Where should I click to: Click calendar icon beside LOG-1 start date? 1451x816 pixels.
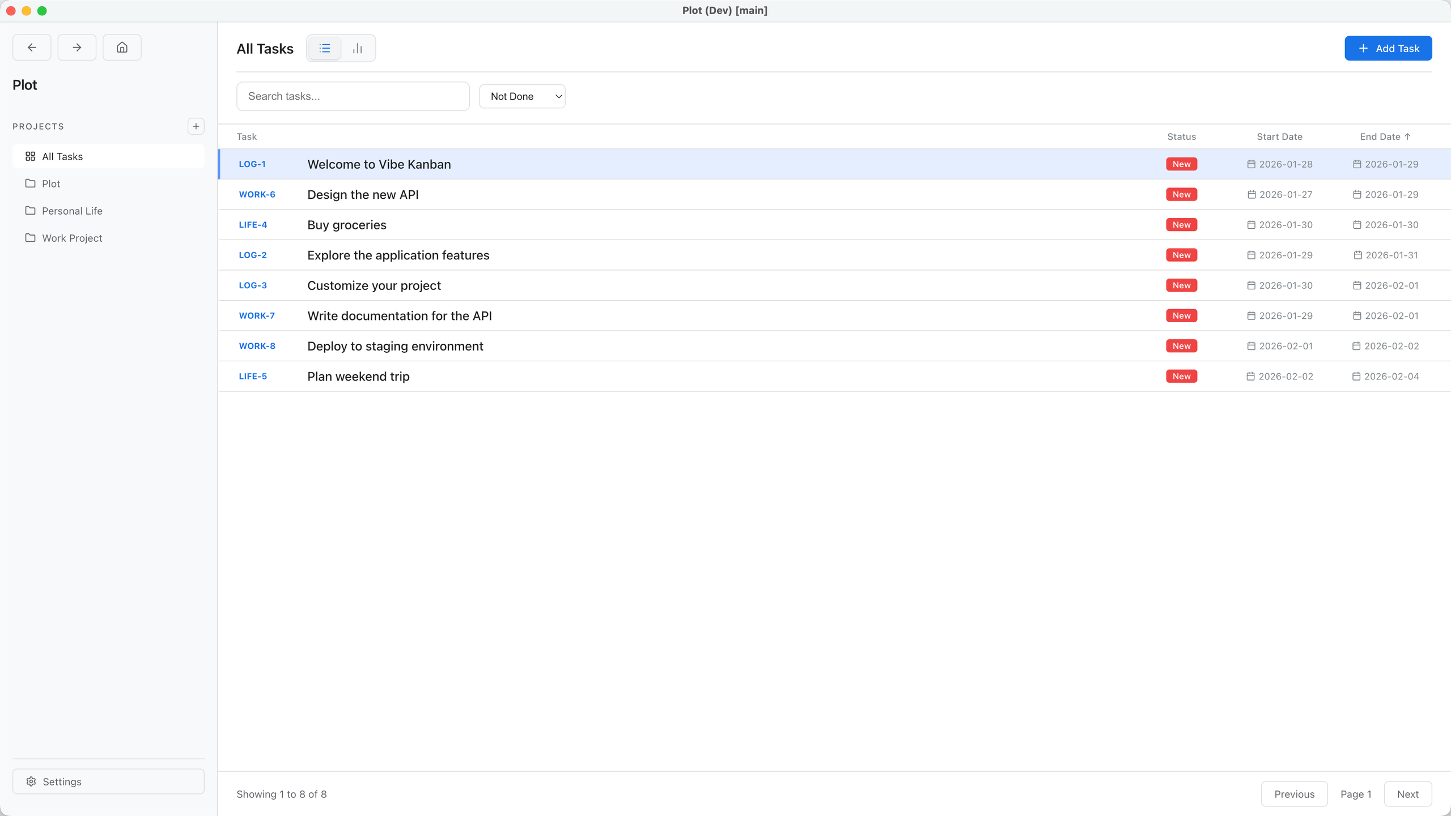[1251, 164]
